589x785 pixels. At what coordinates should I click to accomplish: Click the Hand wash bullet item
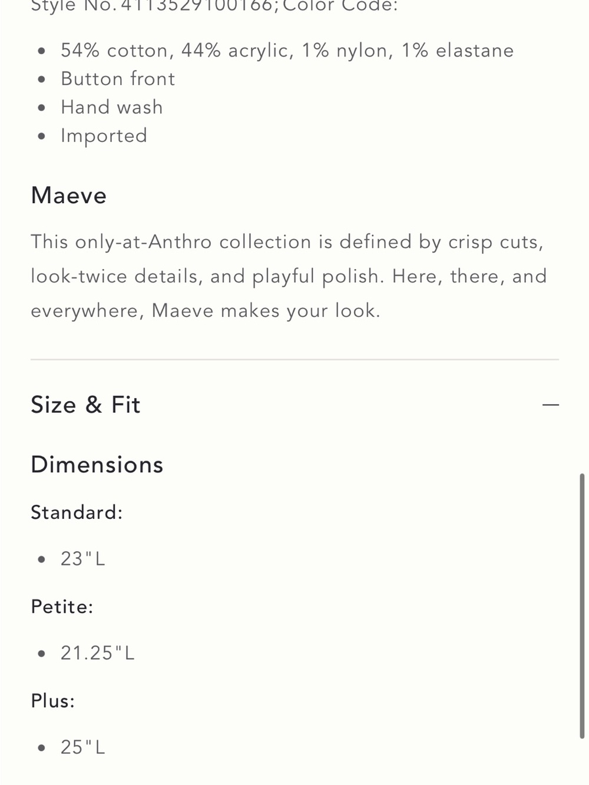click(112, 107)
